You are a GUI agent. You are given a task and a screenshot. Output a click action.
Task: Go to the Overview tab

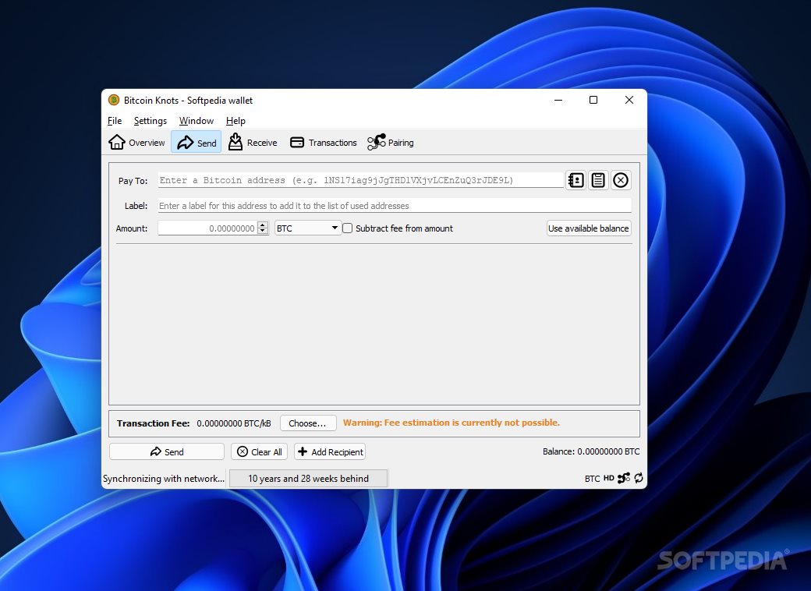137,142
